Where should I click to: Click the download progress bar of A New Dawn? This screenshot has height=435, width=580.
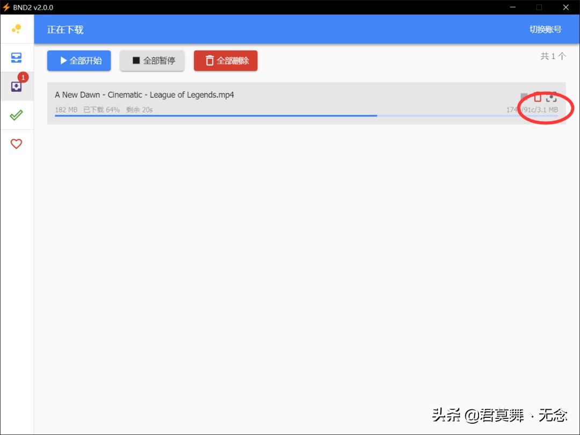(306, 116)
